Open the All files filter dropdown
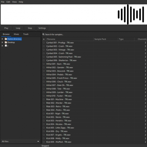 point(21,141)
